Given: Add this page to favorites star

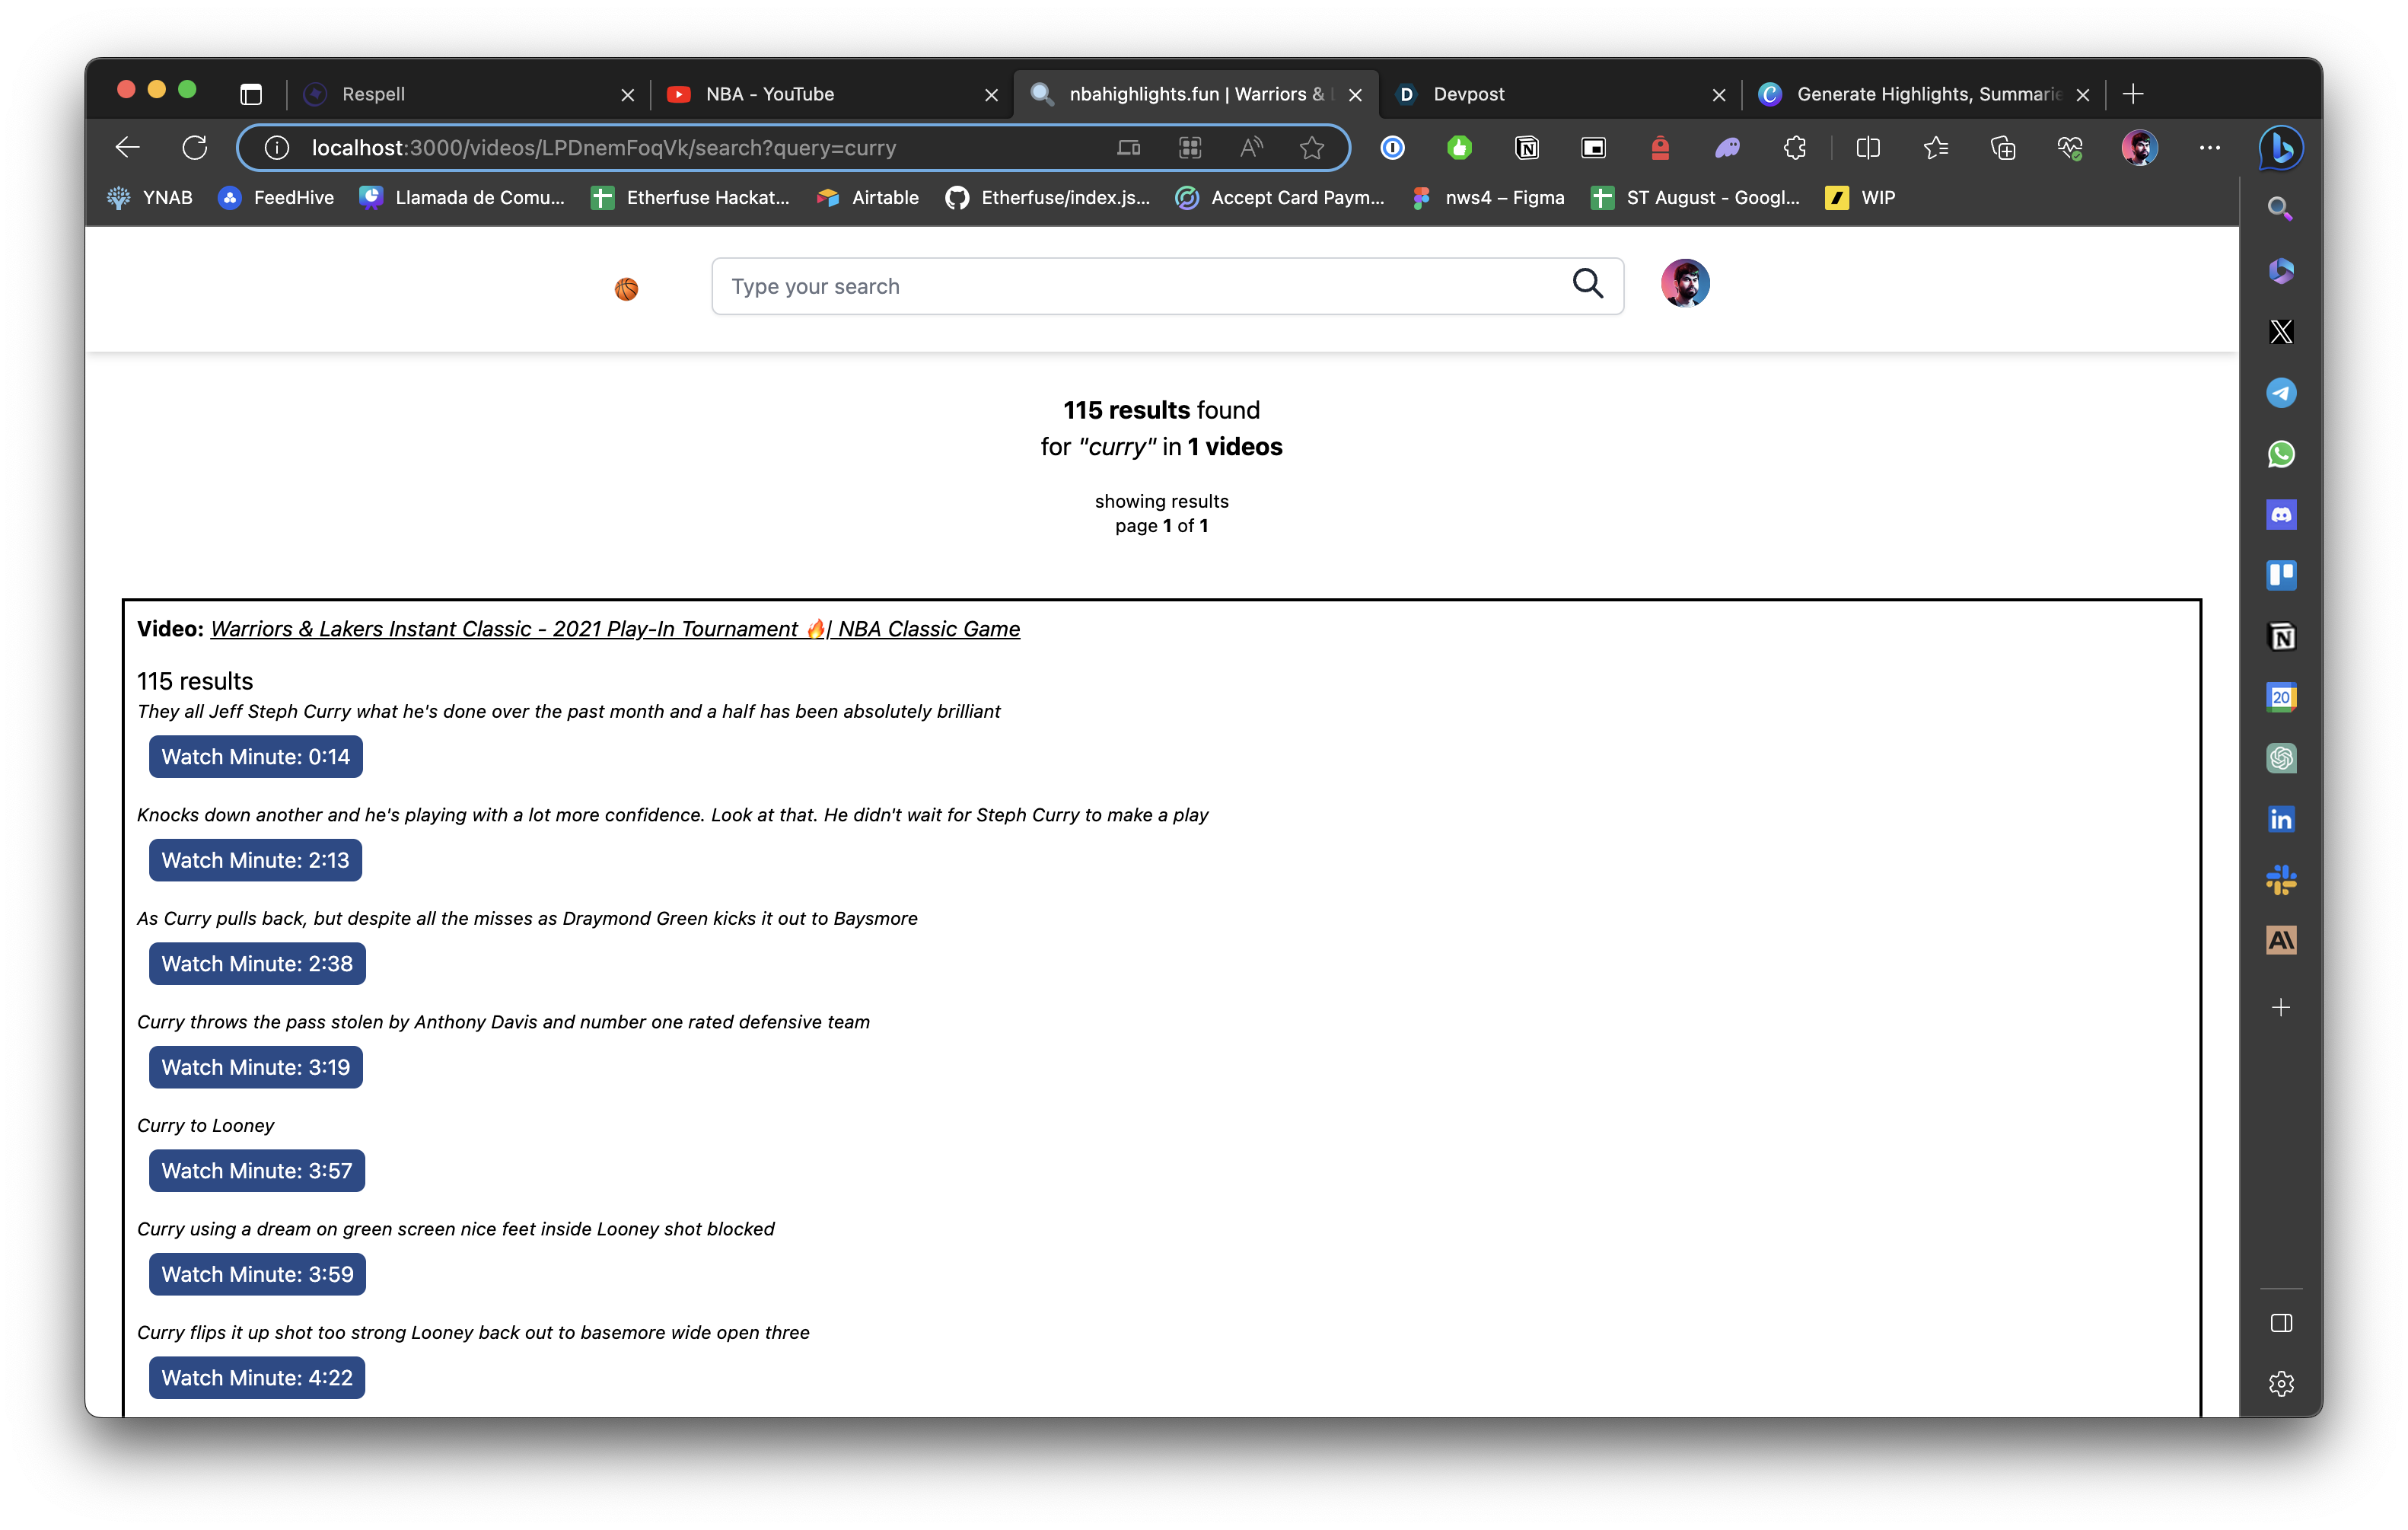Looking at the screenshot, I should point(1311,148).
